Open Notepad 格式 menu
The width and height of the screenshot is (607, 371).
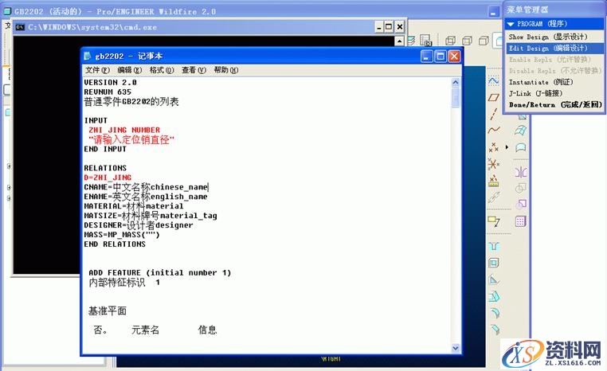pyautogui.click(x=162, y=70)
